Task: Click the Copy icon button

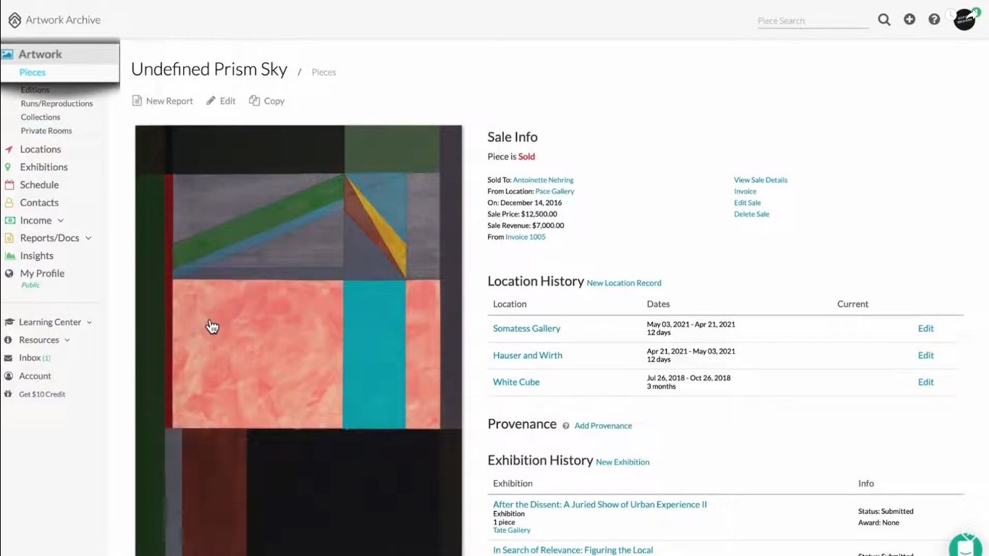Action: [x=266, y=101]
